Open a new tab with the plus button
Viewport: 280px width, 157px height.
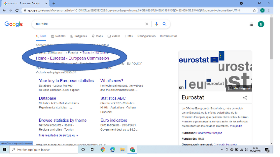click(x=54, y=3)
